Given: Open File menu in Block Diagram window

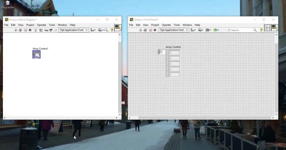Looking at the screenshot, I should tap(6, 25).
